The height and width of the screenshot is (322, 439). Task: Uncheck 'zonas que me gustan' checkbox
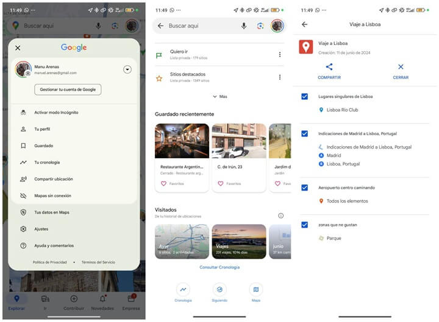click(x=305, y=225)
